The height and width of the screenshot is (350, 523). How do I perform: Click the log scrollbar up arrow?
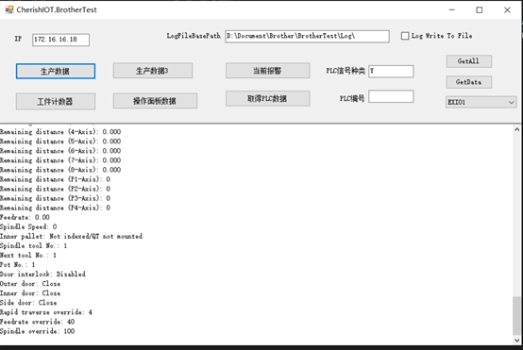[517, 129]
